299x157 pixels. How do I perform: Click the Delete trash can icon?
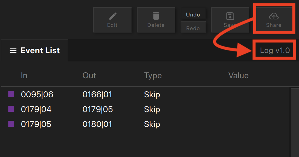pos(156,16)
